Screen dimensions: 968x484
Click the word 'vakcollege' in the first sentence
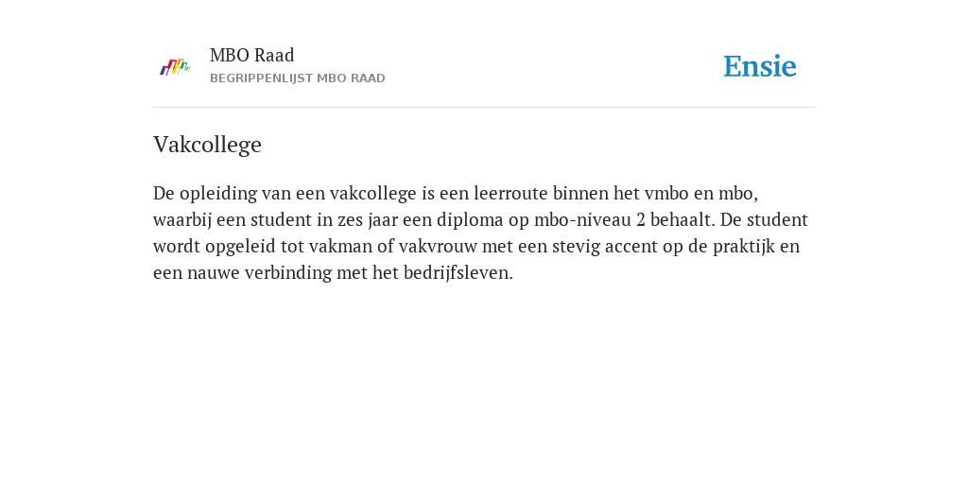click(x=372, y=193)
